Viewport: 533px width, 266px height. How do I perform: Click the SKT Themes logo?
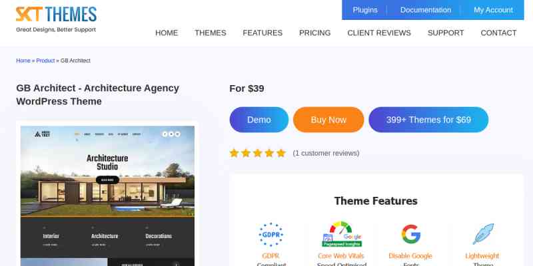click(x=56, y=19)
